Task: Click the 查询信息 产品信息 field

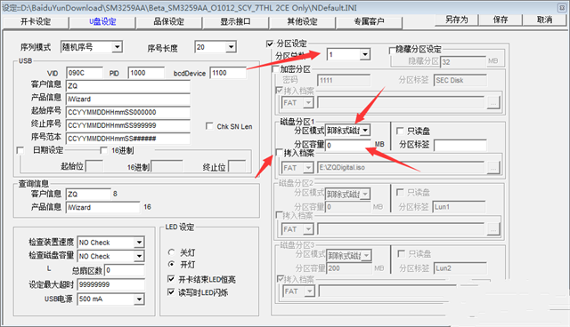Action: pos(103,207)
